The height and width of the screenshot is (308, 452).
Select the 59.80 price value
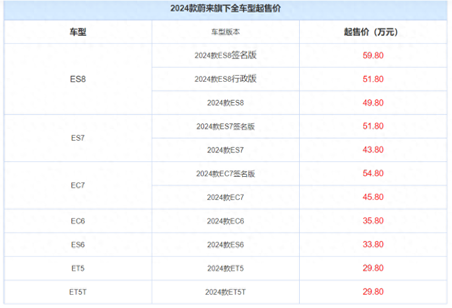tap(373, 55)
